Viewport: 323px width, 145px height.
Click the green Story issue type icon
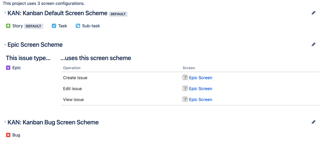point(8,26)
